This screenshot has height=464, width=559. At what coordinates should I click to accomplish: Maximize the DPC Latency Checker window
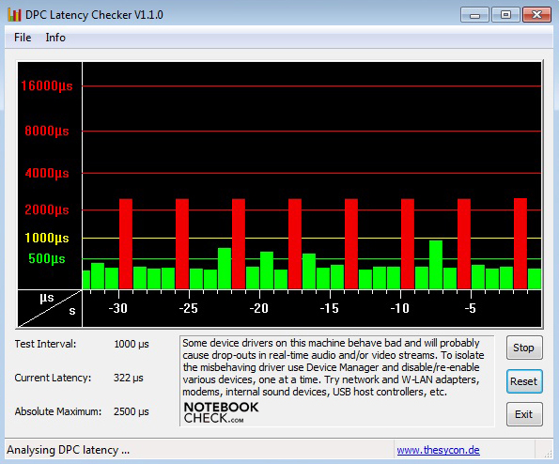pyautogui.click(x=505, y=15)
